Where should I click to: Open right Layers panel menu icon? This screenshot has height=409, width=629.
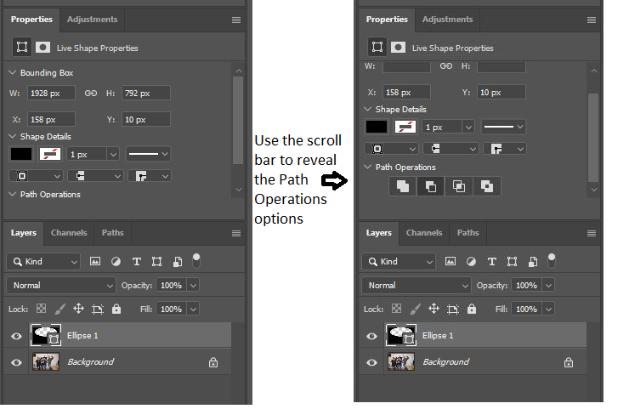pos(592,233)
